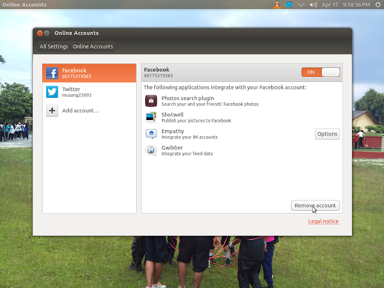384x288 pixels.
Task: Click the 'Shotwell' application name
Action: click(x=172, y=115)
